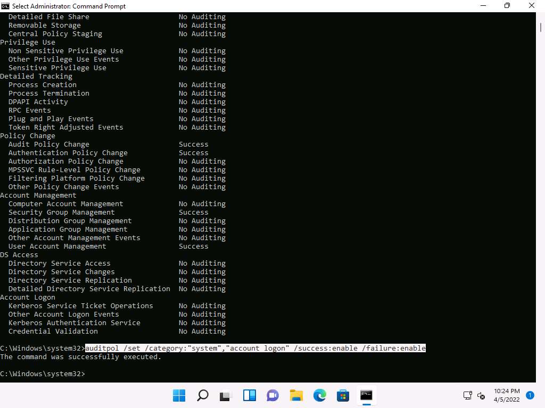This screenshot has height=408, width=545.
Task: Click the highlighted auditpol command text
Action: (255, 348)
